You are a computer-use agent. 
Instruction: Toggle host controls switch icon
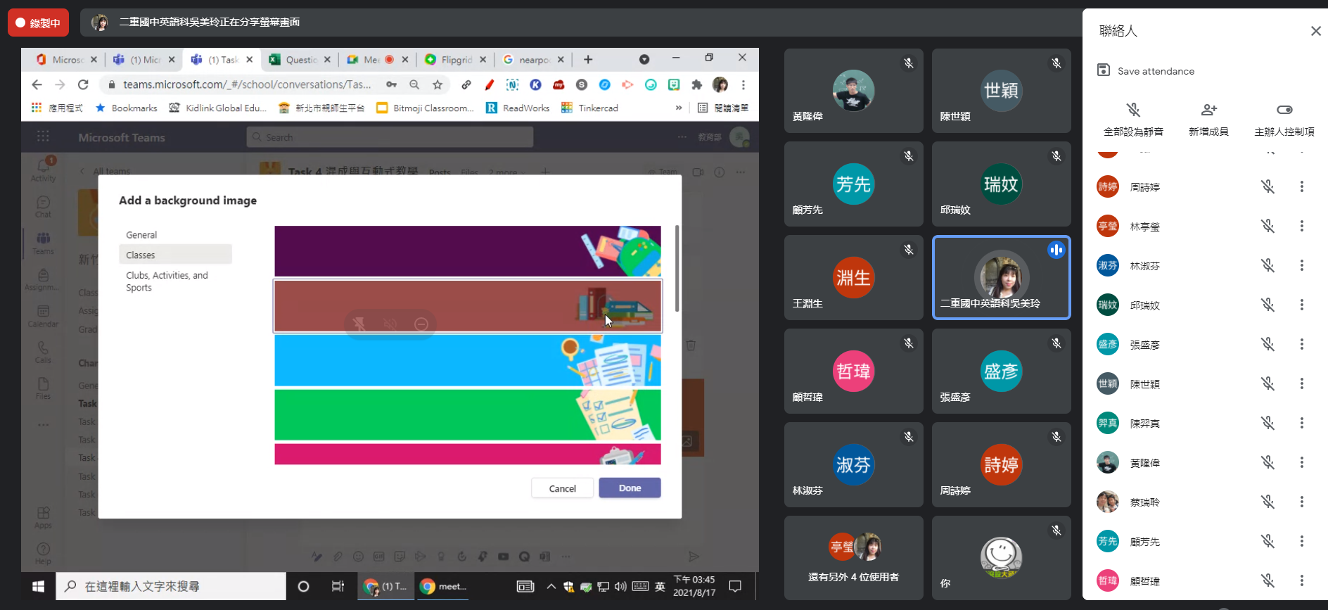(x=1284, y=110)
